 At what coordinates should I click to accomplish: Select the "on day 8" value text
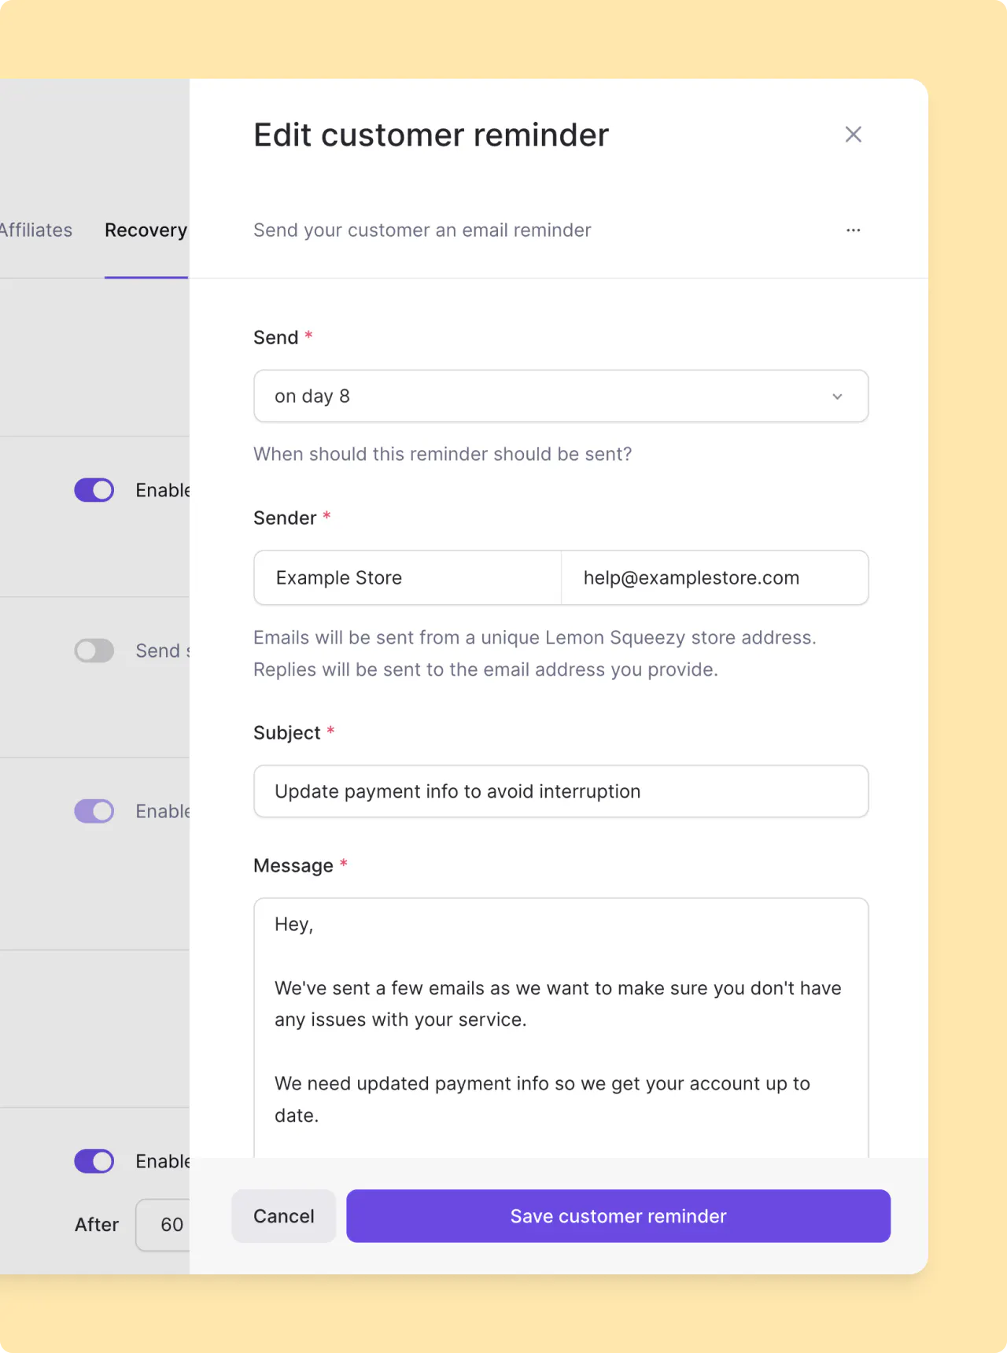[312, 396]
